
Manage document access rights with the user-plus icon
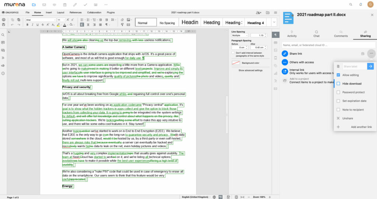click(x=259, y=13)
